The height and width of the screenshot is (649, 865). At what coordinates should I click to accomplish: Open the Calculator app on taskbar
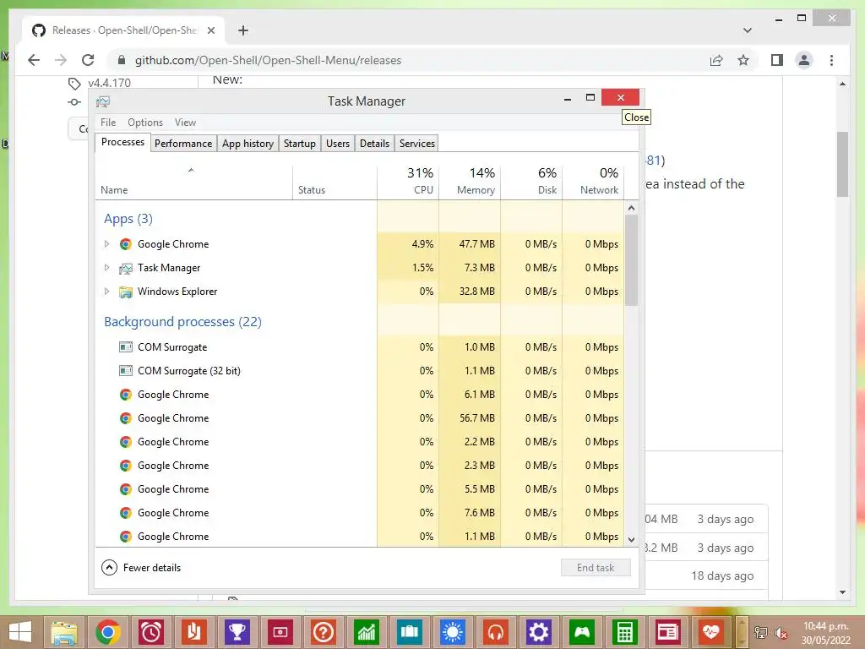[x=624, y=632]
